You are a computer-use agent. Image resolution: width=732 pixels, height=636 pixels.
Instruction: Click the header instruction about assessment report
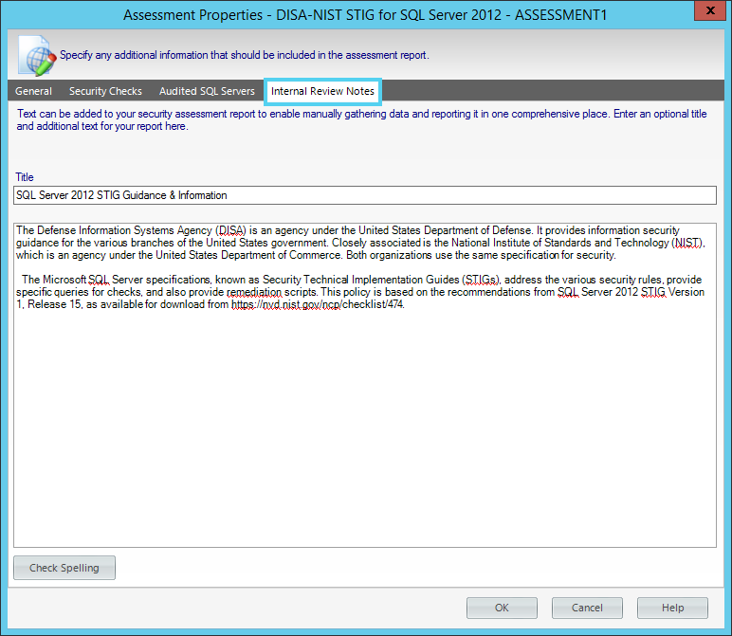(244, 55)
